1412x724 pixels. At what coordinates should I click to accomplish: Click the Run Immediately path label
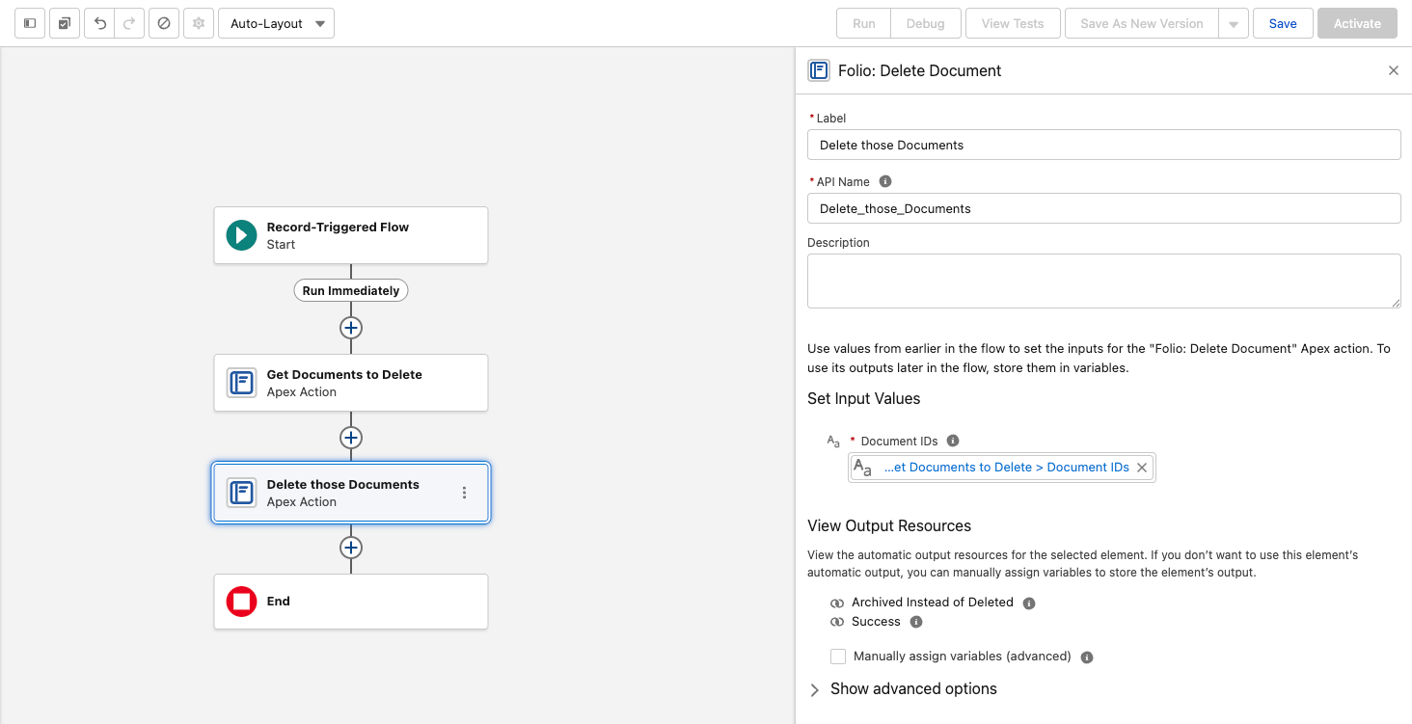351,290
